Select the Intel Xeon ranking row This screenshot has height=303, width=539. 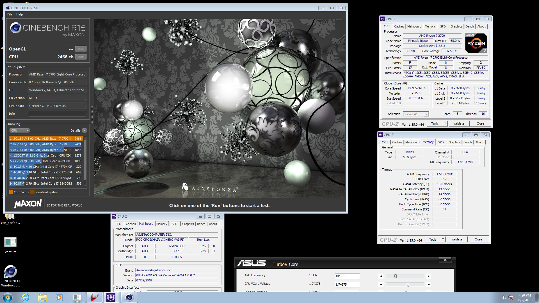45,155
